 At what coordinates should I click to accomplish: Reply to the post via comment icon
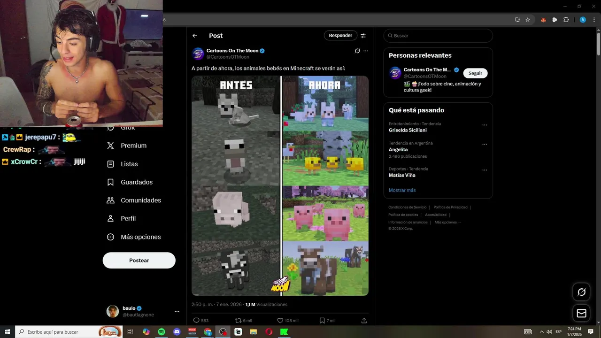pos(196,321)
